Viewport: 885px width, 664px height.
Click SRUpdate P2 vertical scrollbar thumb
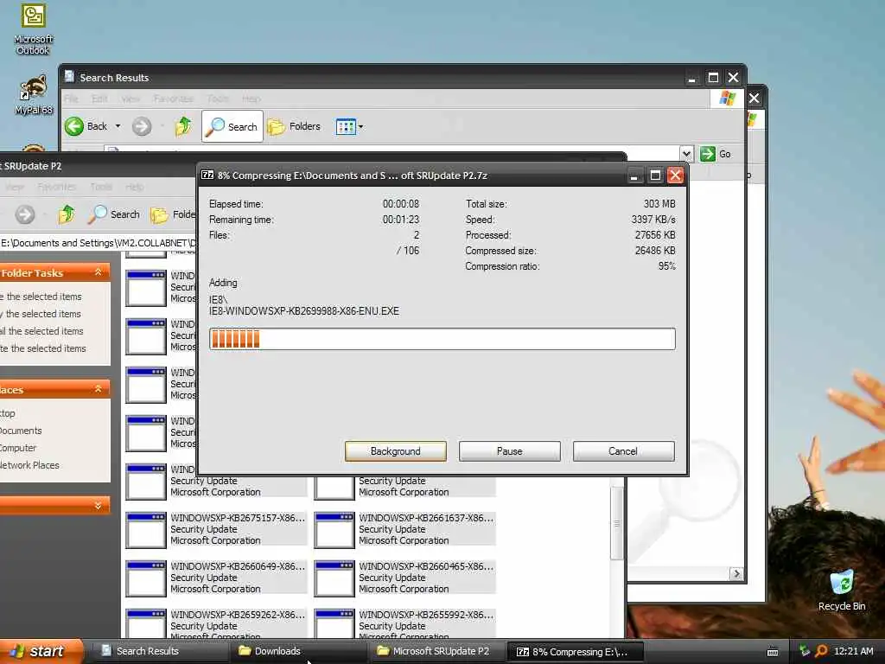pyautogui.click(x=617, y=523)
